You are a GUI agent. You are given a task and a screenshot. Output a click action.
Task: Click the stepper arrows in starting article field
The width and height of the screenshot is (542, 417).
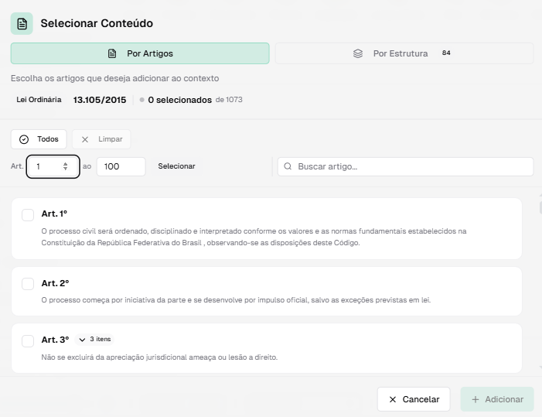pyautogui.click(x=66, y=166)
